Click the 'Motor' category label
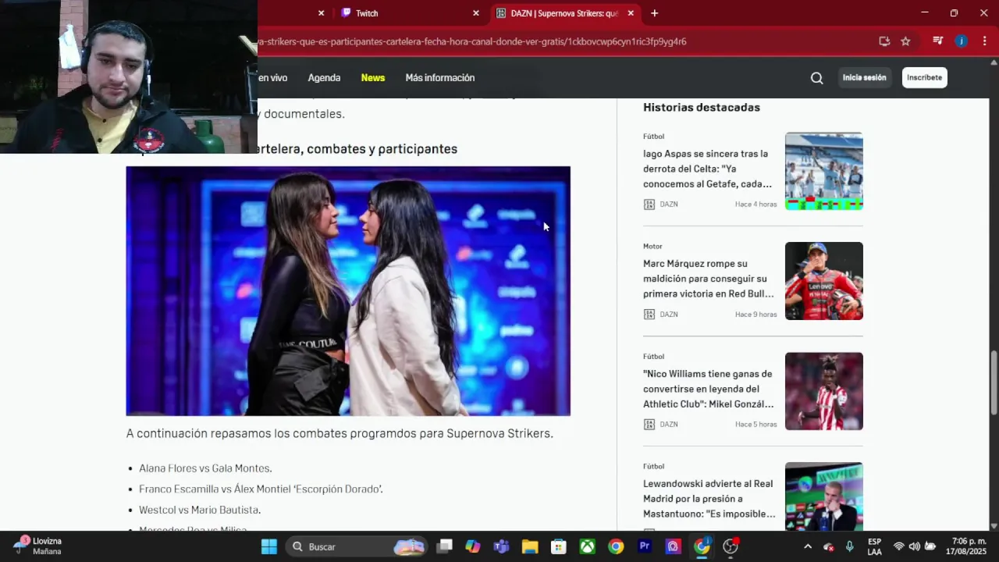Image resolution: width=999 pixels, height=562 pixels. (652, 247)
